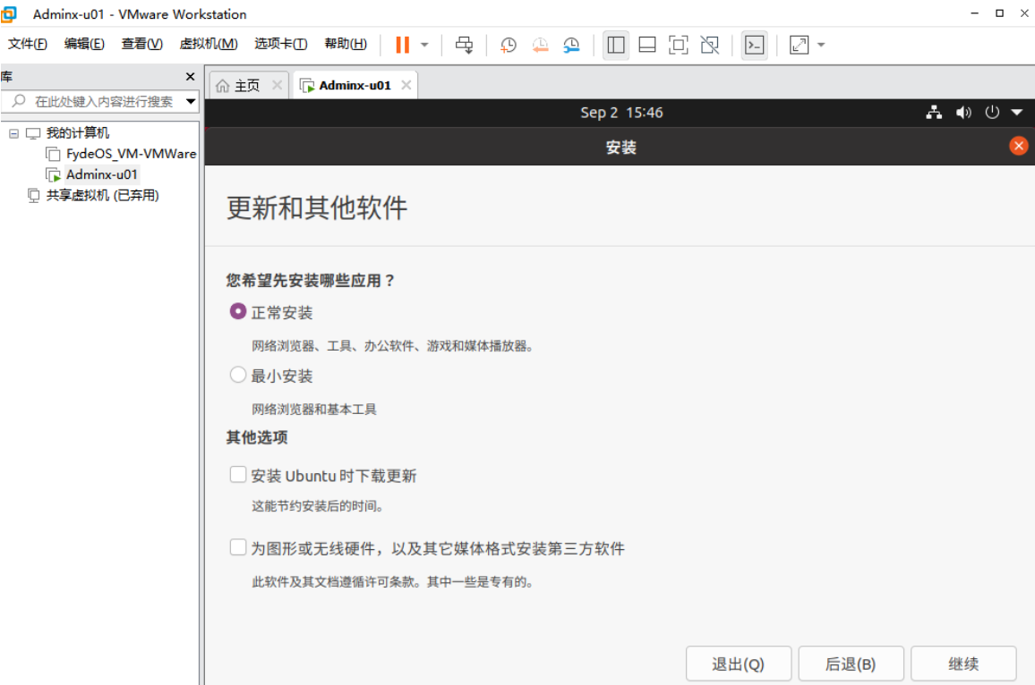Open the 虚拟机(M) menu
The image size is (1035, 685).
[x=209, y=44]
